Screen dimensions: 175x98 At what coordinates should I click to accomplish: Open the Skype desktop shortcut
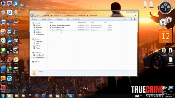(x=16, y=4)
